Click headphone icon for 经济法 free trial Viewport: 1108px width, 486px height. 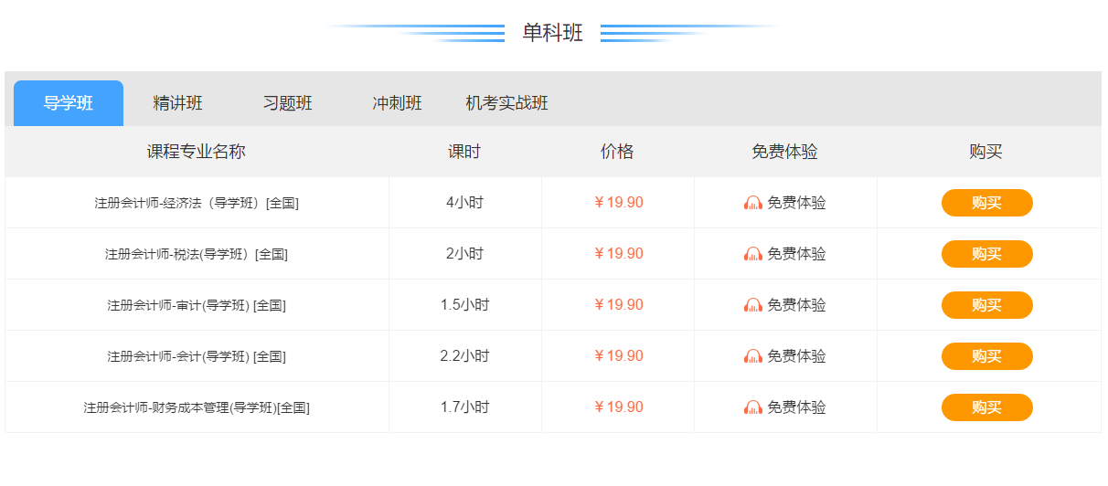coord(753,203)
